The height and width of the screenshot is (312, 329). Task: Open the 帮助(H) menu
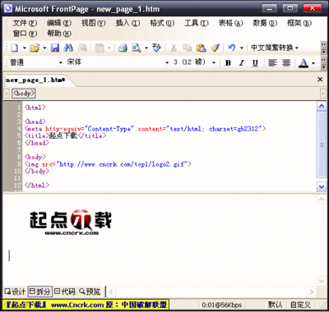(59, 34)
